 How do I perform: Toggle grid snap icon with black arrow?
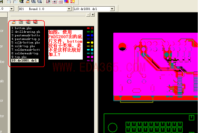click(54, 1)
